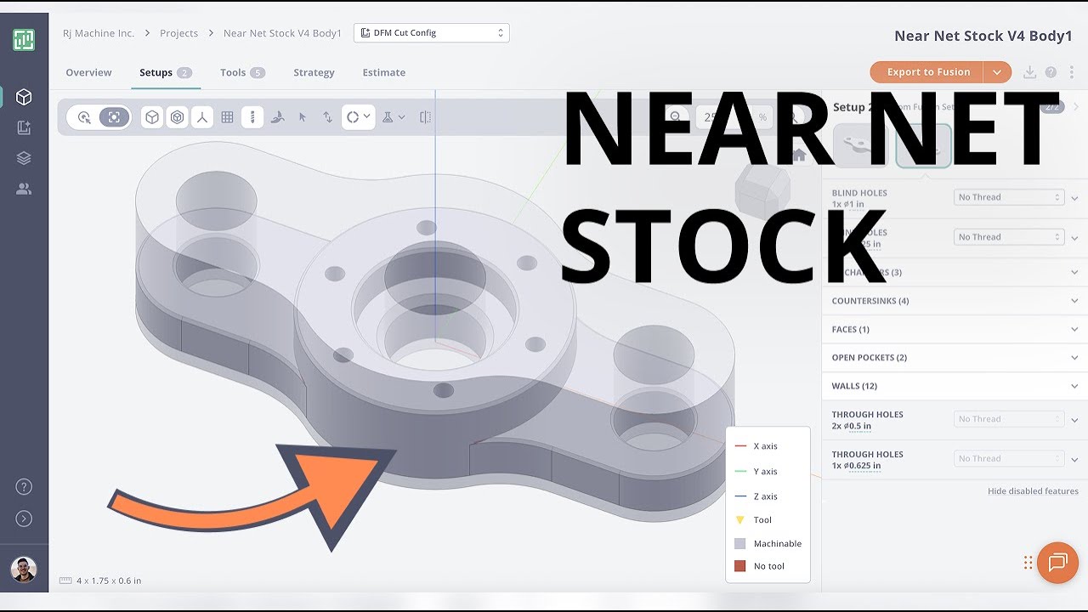Go to Rj Machine Inc. breadcrumb
This screenshot has height=612, width=1088.
(x=99, y=33)
